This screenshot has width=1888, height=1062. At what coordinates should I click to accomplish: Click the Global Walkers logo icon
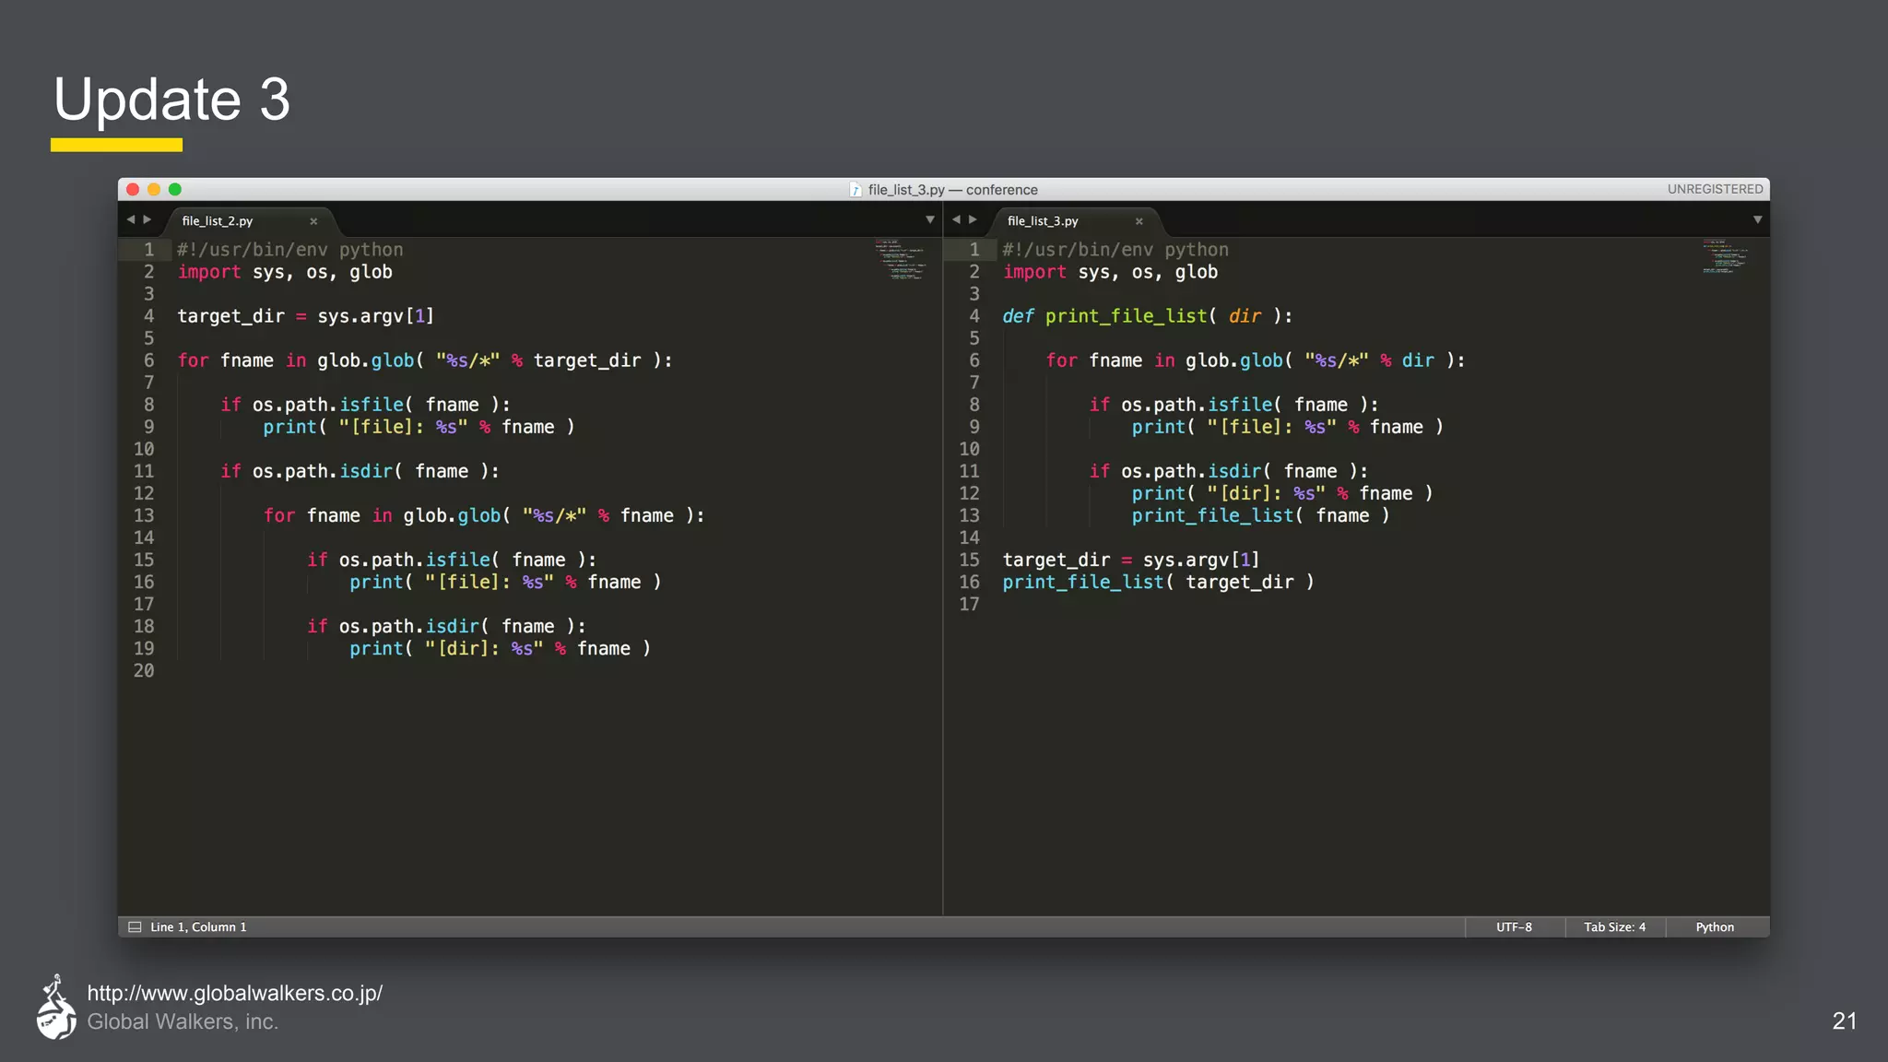56,1007
